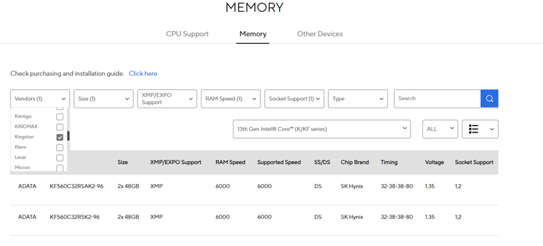Viewport: 543px width, 246px height.
Task: Open the RAM Speed (1) dropdown
Action: point(230,99)
